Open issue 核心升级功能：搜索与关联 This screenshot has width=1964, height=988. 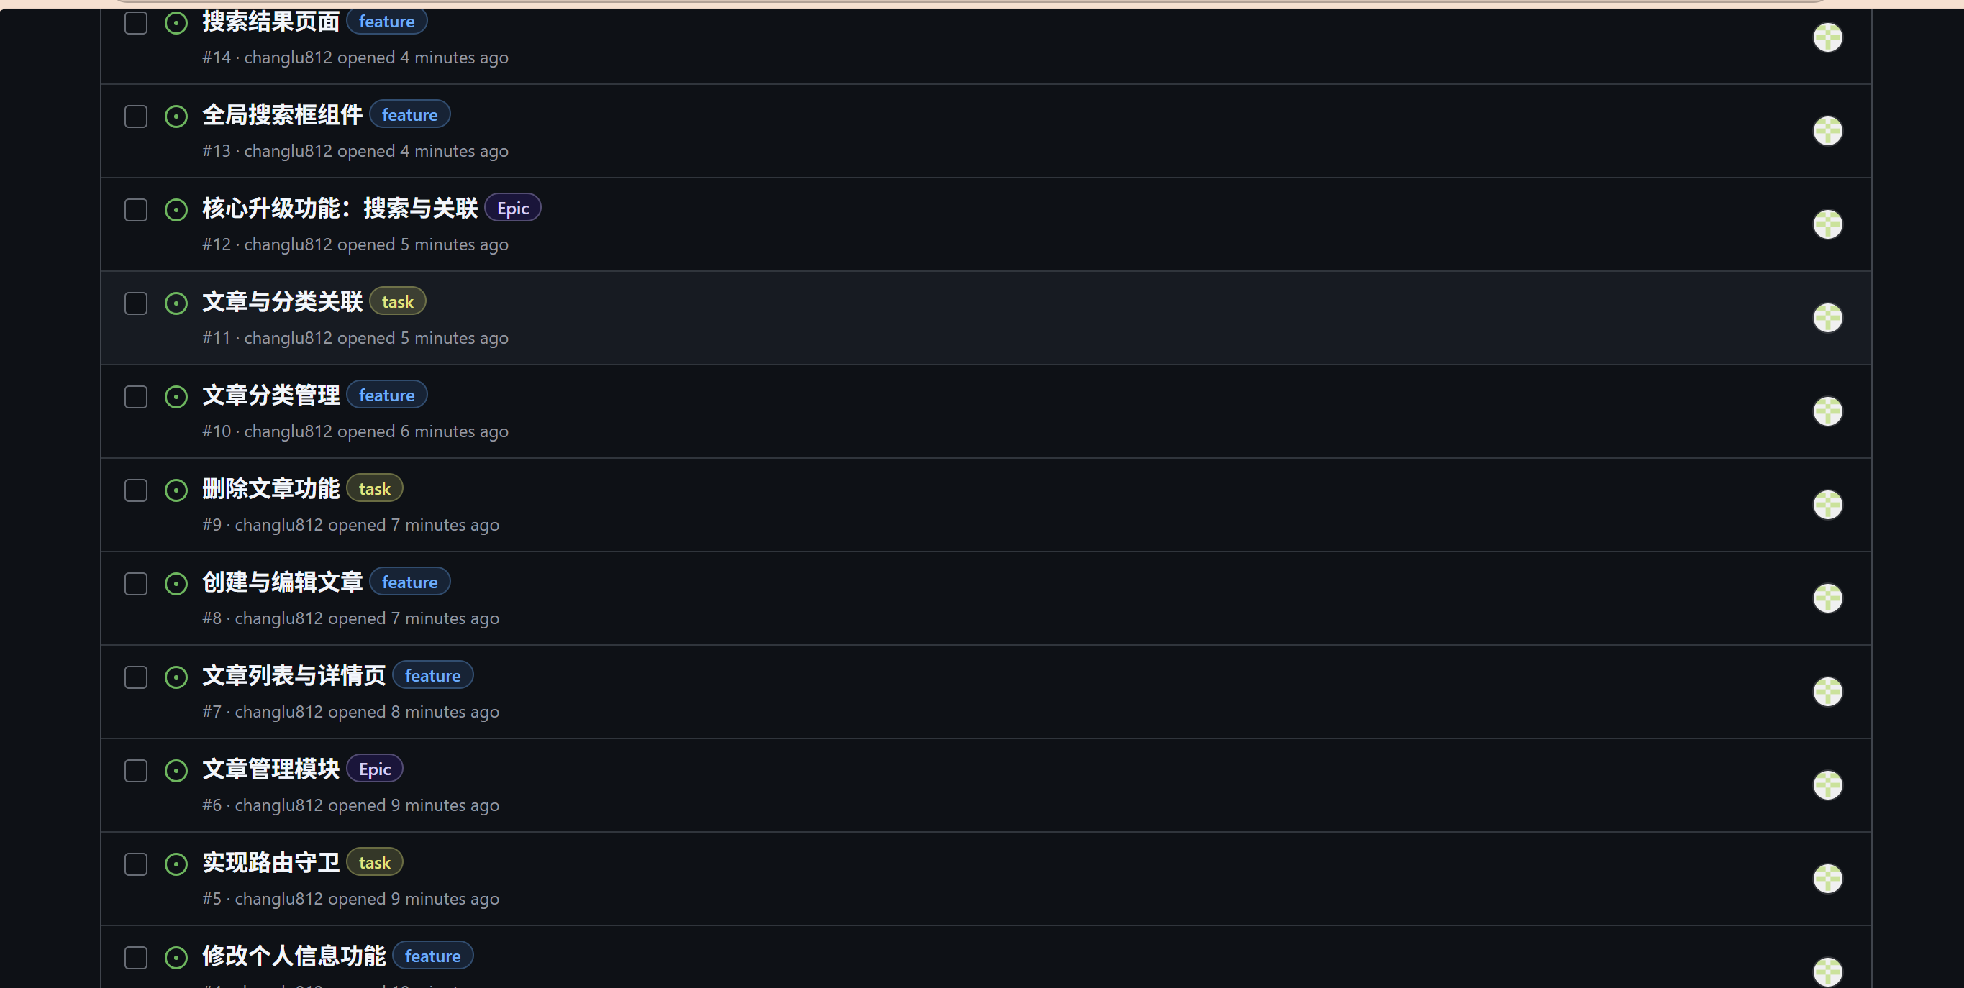pos(340,208)
